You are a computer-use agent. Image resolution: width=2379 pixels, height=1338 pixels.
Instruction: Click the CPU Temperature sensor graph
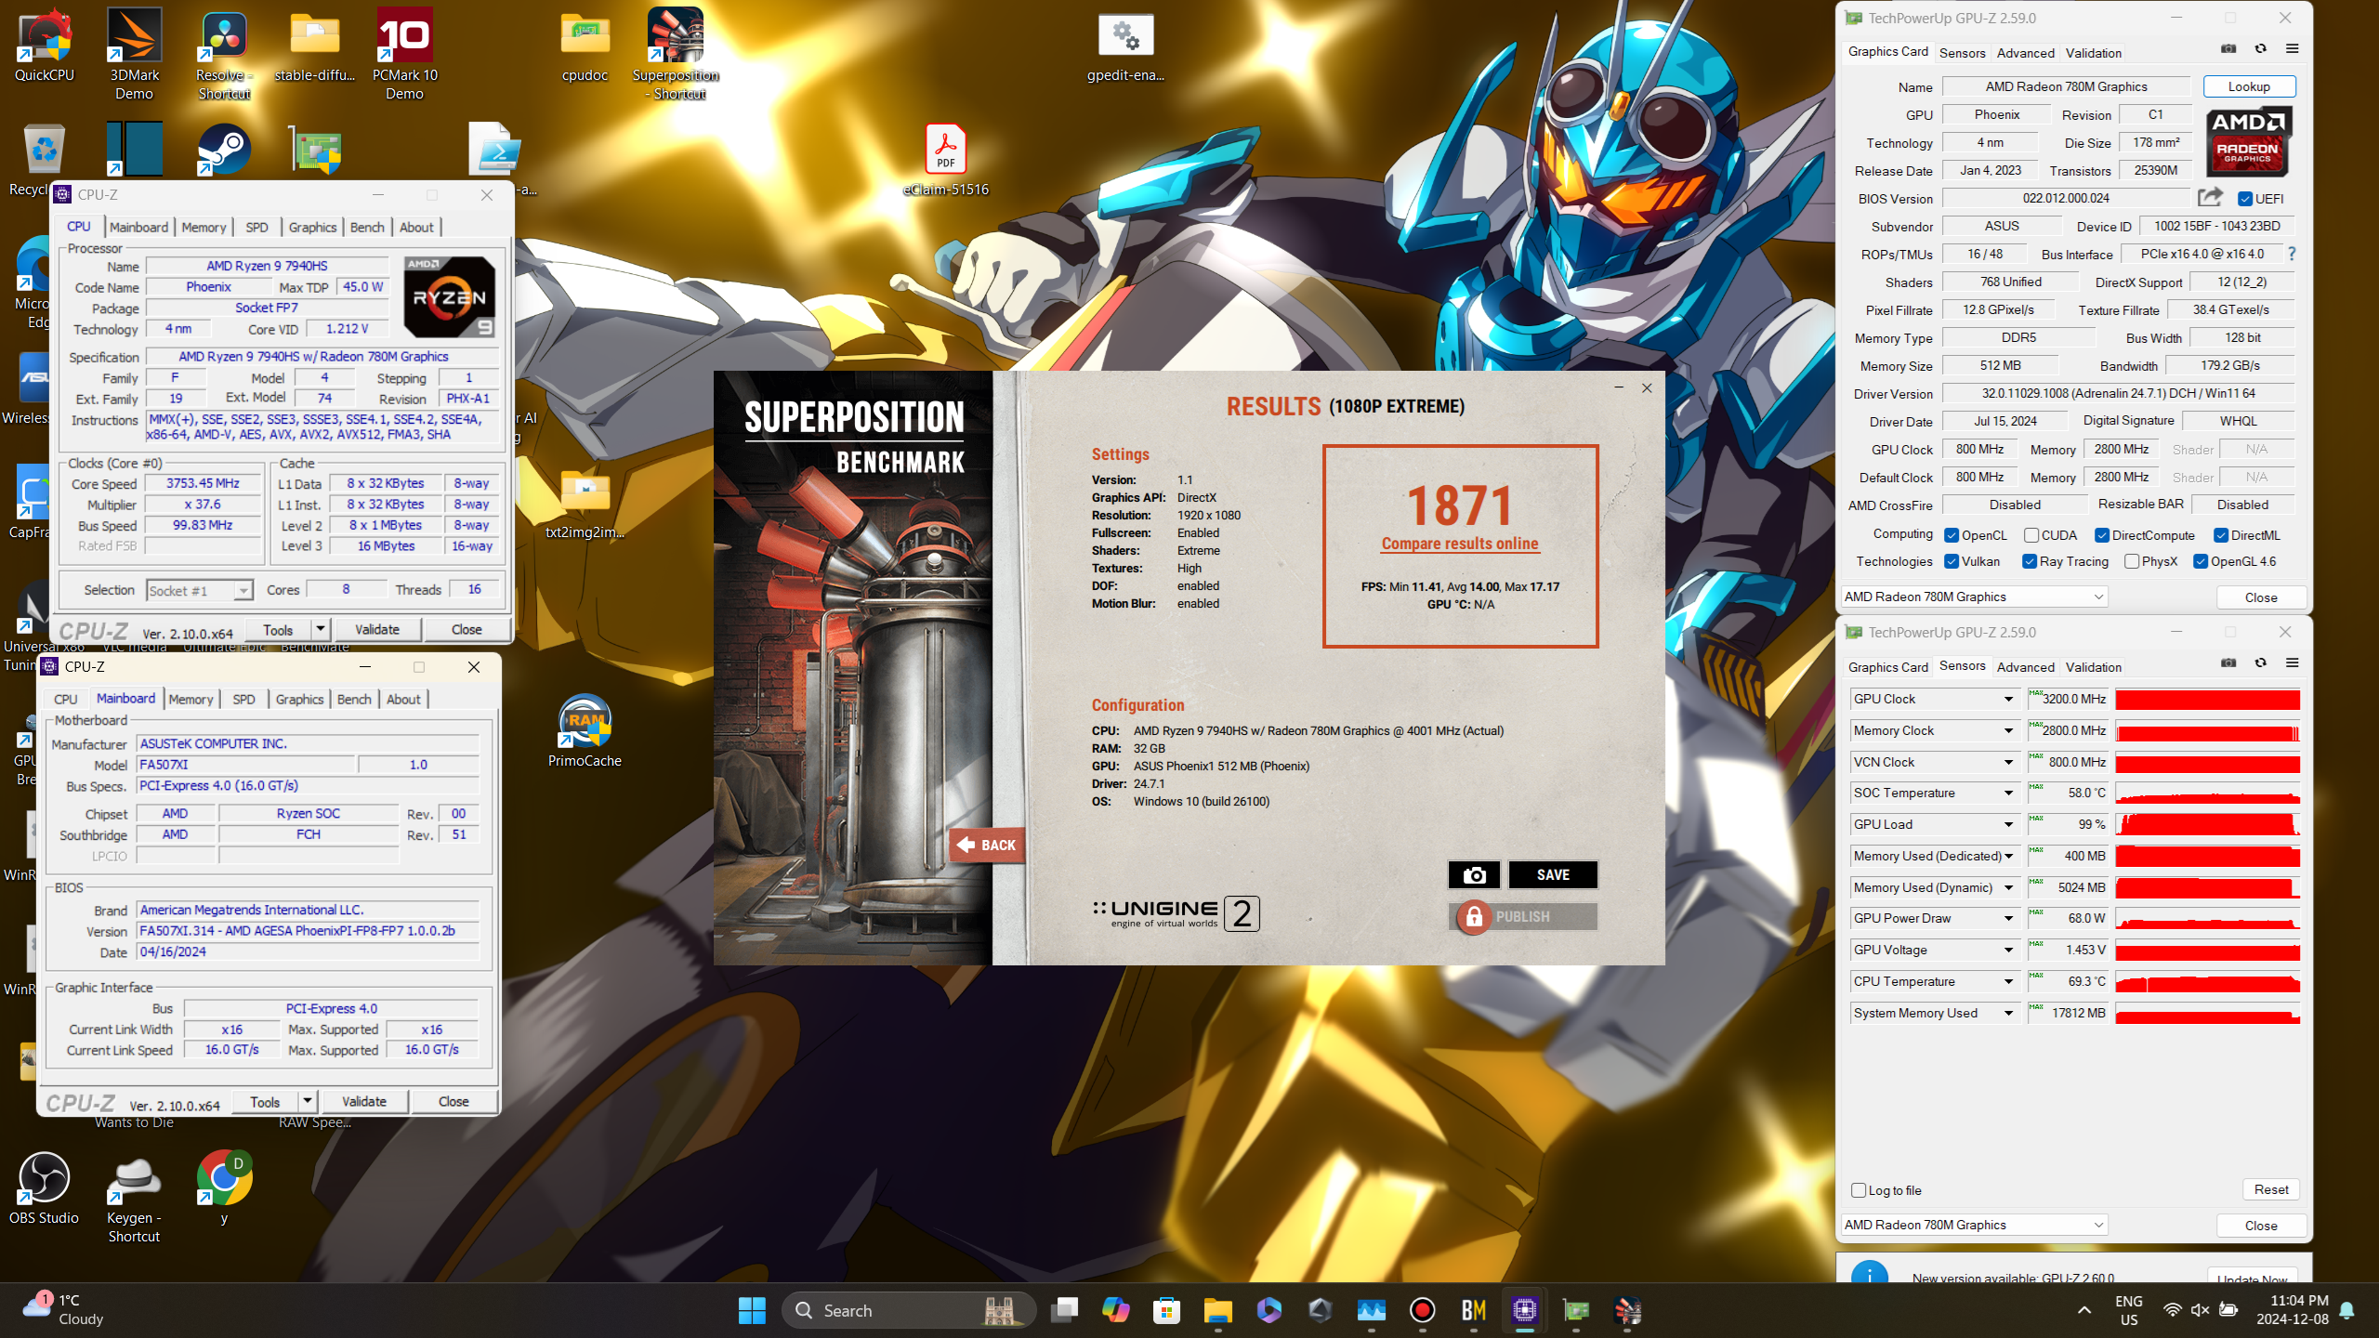(x=2207, y=981)
